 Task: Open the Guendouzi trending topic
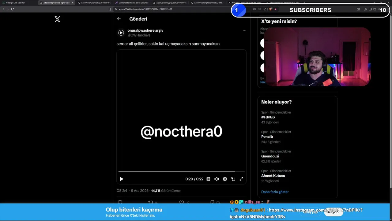(x=270, y=156)
